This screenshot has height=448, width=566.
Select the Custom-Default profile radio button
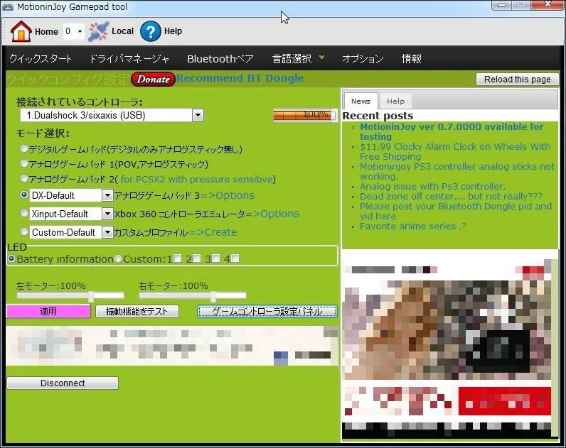click(x=24, y=231)
